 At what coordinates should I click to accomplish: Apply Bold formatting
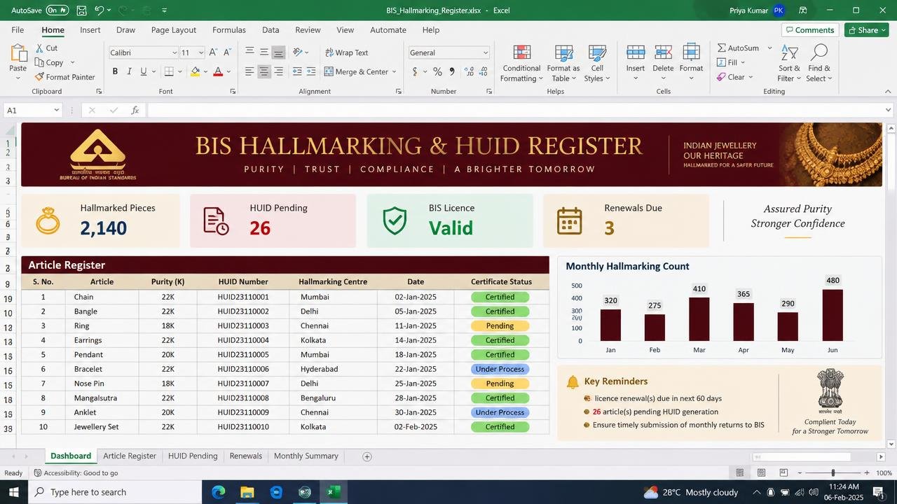(115, 71)
